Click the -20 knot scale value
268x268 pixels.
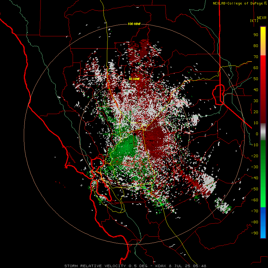point(255,156)
